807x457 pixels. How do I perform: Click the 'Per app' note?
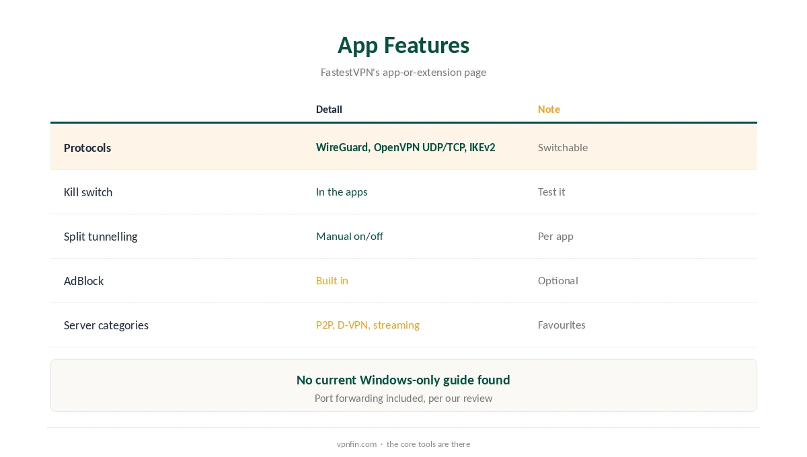click(555, 236)
